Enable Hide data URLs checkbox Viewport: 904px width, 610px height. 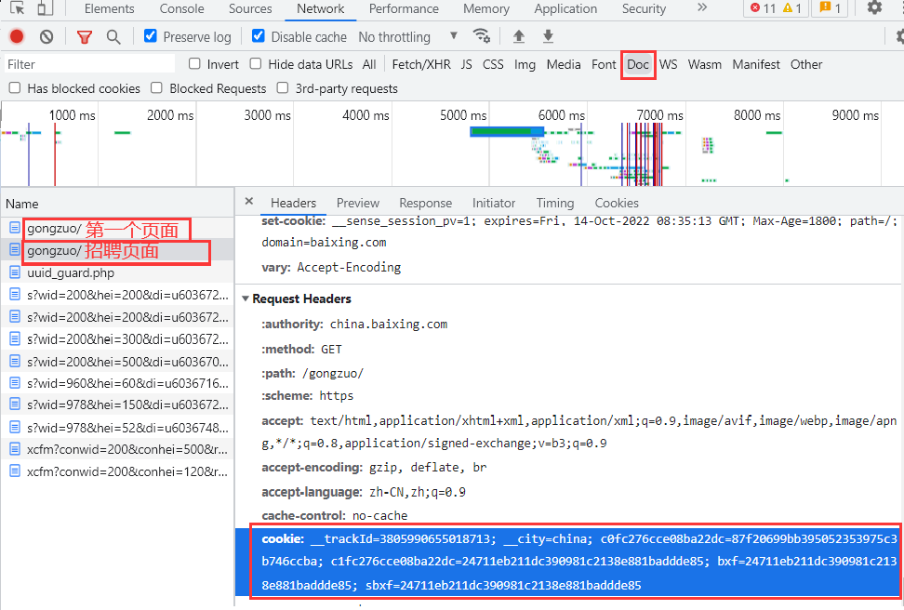tap(257, 64)
